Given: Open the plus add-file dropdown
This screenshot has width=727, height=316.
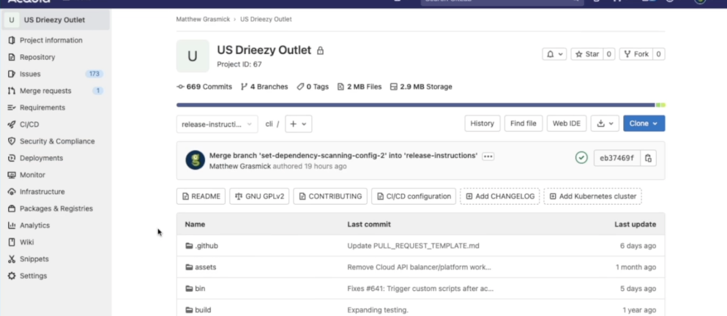Looking at the screenshot, I should [x=298, y=124].
